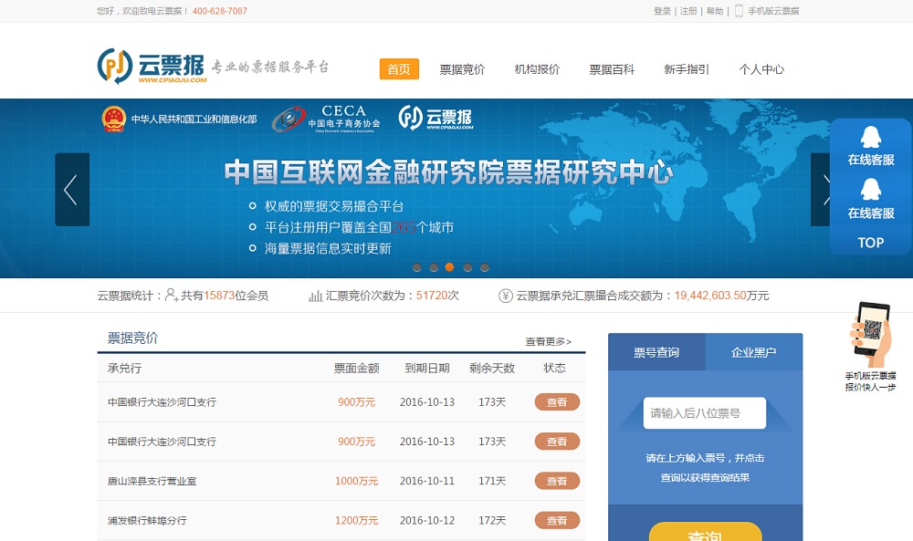Screen dimensions: 913x541
Task: Click the national emblem icon in banner
Action: coord(114,120)
